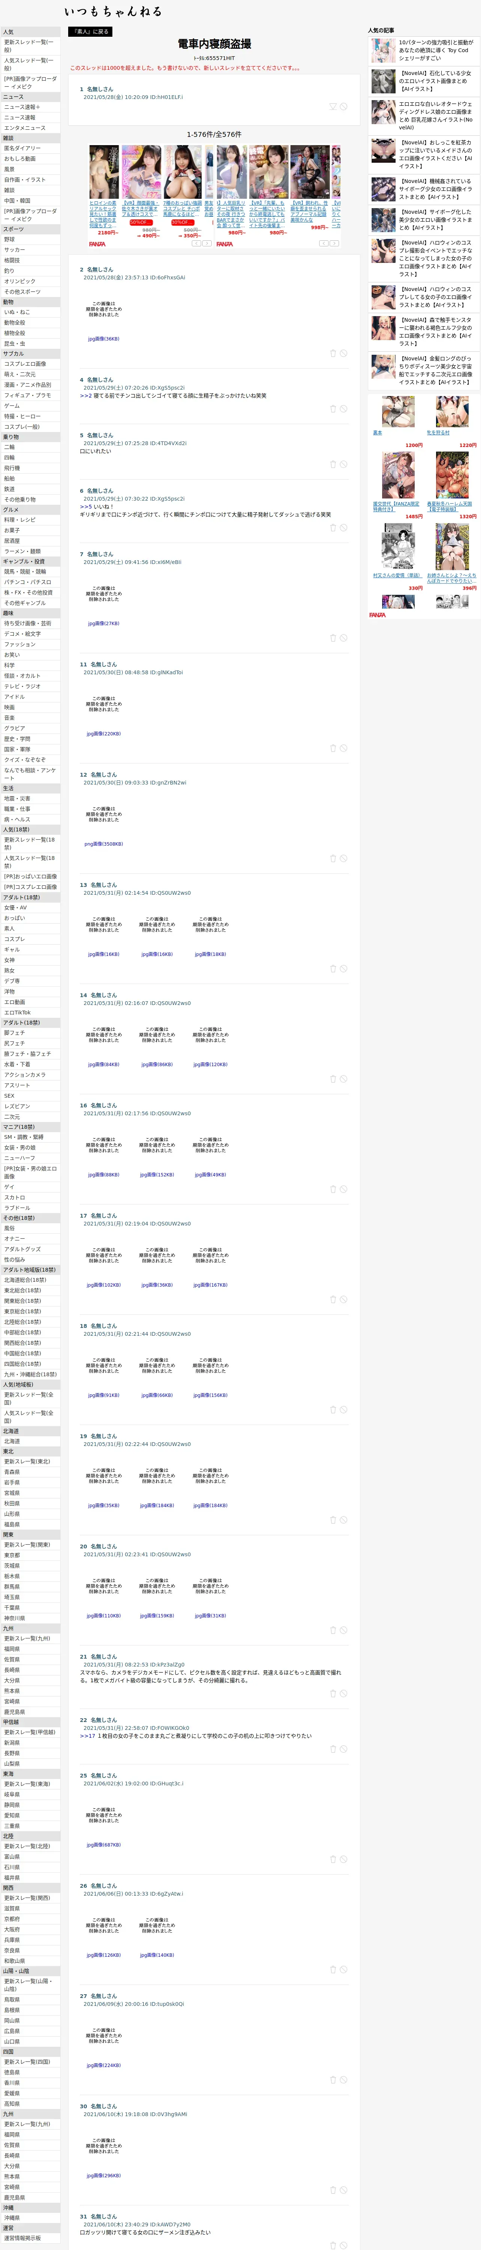481x2250 pixels.
Task: Click the down-triangle icon on post 1
Action: (x=333, y=106)
